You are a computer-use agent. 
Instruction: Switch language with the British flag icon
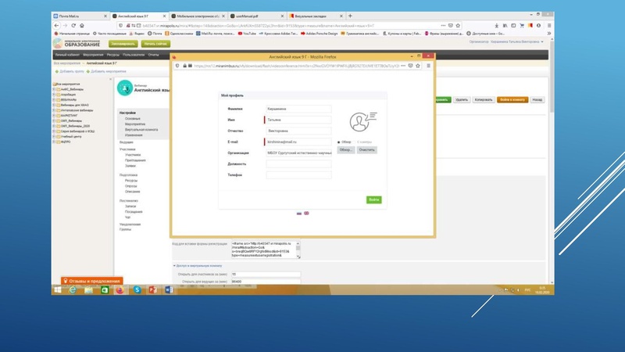coord(306,213)
